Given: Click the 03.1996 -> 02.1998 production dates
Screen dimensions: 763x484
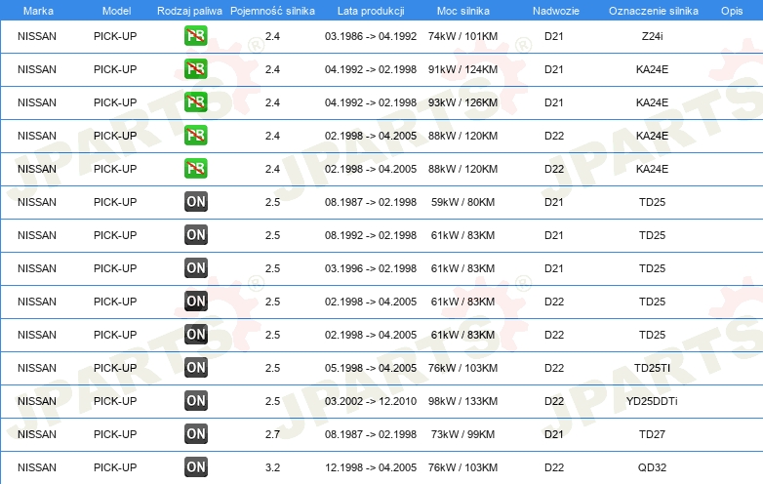Looking at the screenshot, I should pyautogui.click(x=371, y=268).
